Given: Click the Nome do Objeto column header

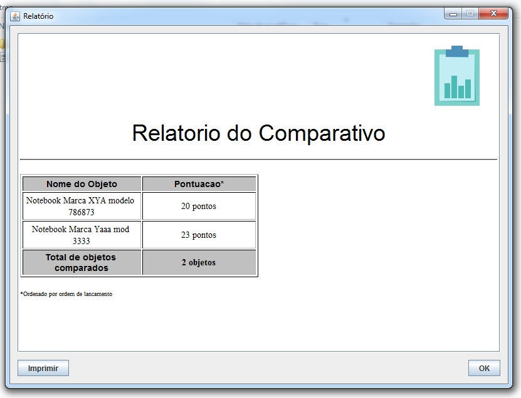Looking at the screenshot, I should point(82,184).
